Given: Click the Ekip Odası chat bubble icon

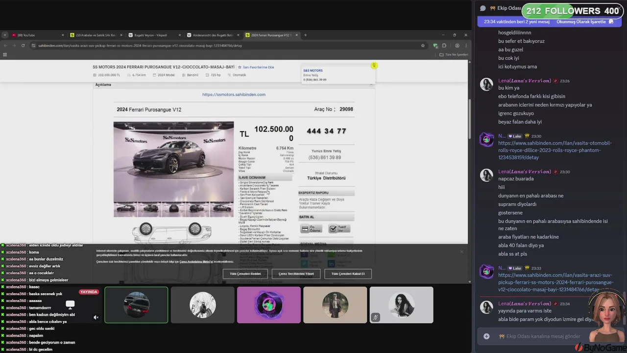Looking at the screenshot, I should tap(482, 8).
